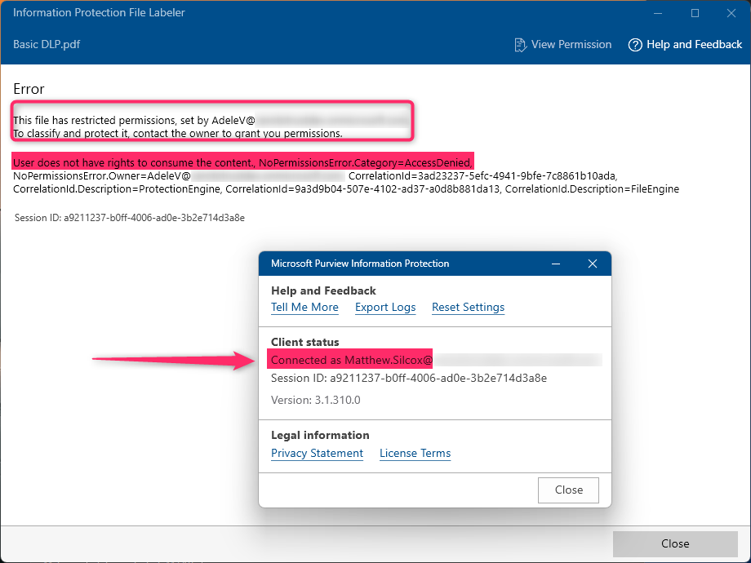Click the Session ID text under the error message

pos(129,218)
